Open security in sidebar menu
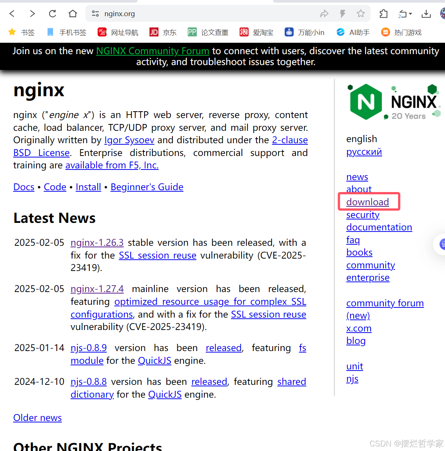 [363, 215]
